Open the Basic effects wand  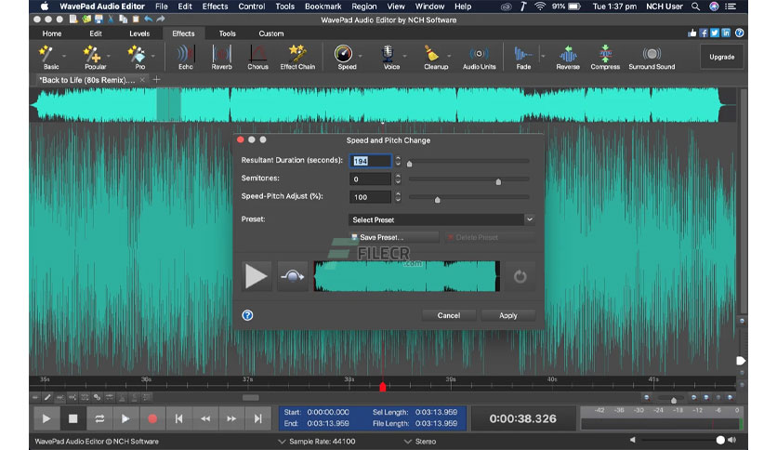click(x=48, y=57)
